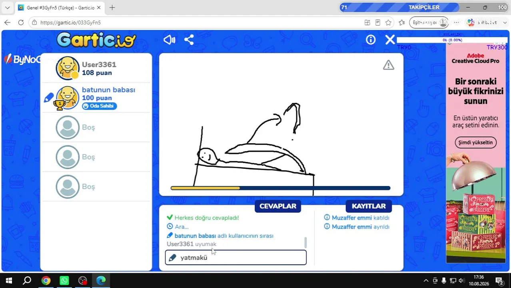Click the answers chat scrollbar
Screen dimensions: 511x288
click(306, 242)
